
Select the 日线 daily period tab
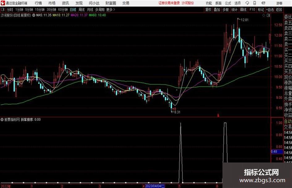point(73,10)
